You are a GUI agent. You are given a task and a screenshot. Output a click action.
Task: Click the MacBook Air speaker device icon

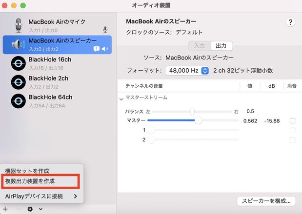[19, 44]
